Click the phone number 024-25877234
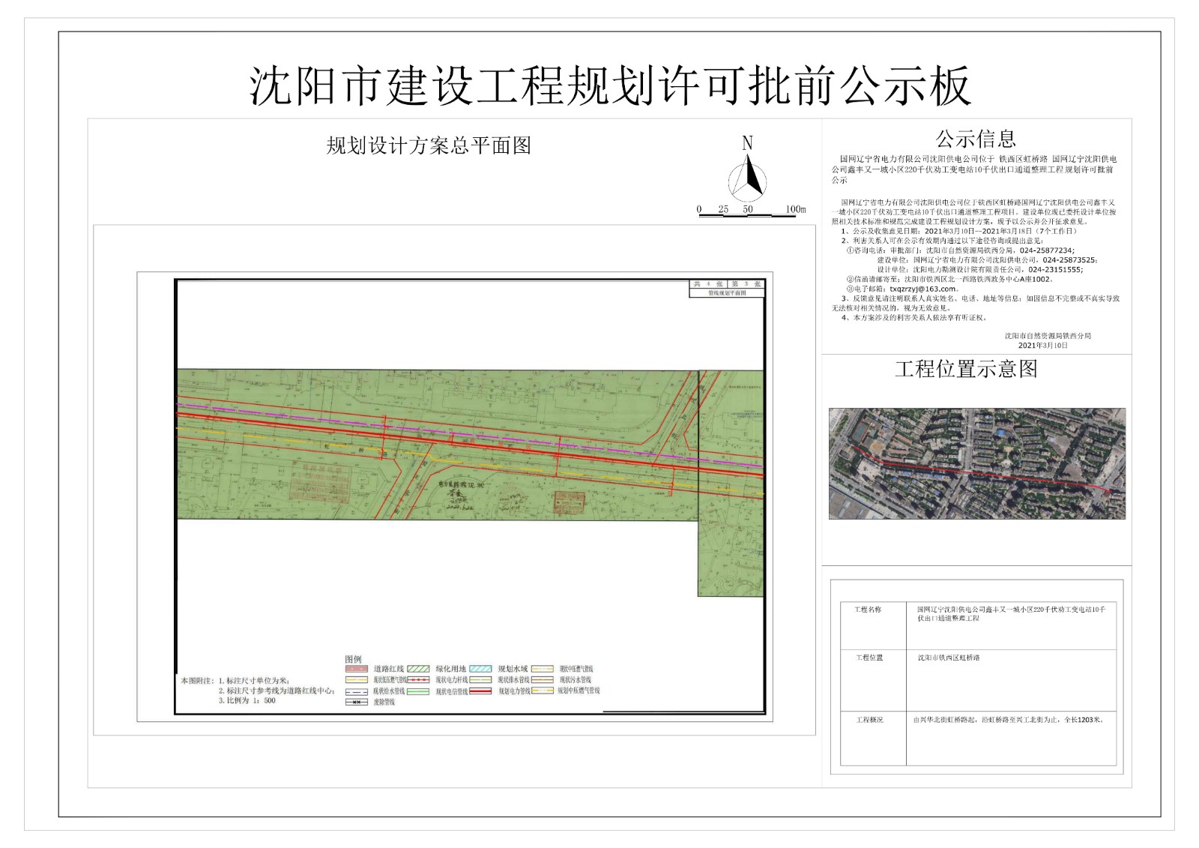The height and width of the screenshot is (848, 1199). tap(1047, 250)
